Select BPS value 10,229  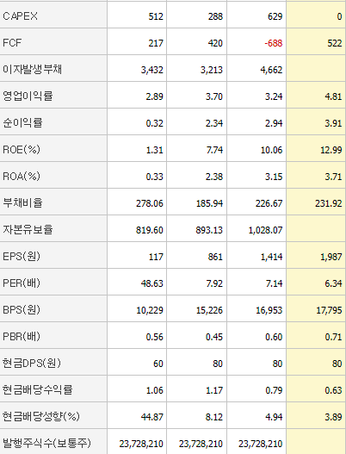pyautogui.click(x=150, y=310)
